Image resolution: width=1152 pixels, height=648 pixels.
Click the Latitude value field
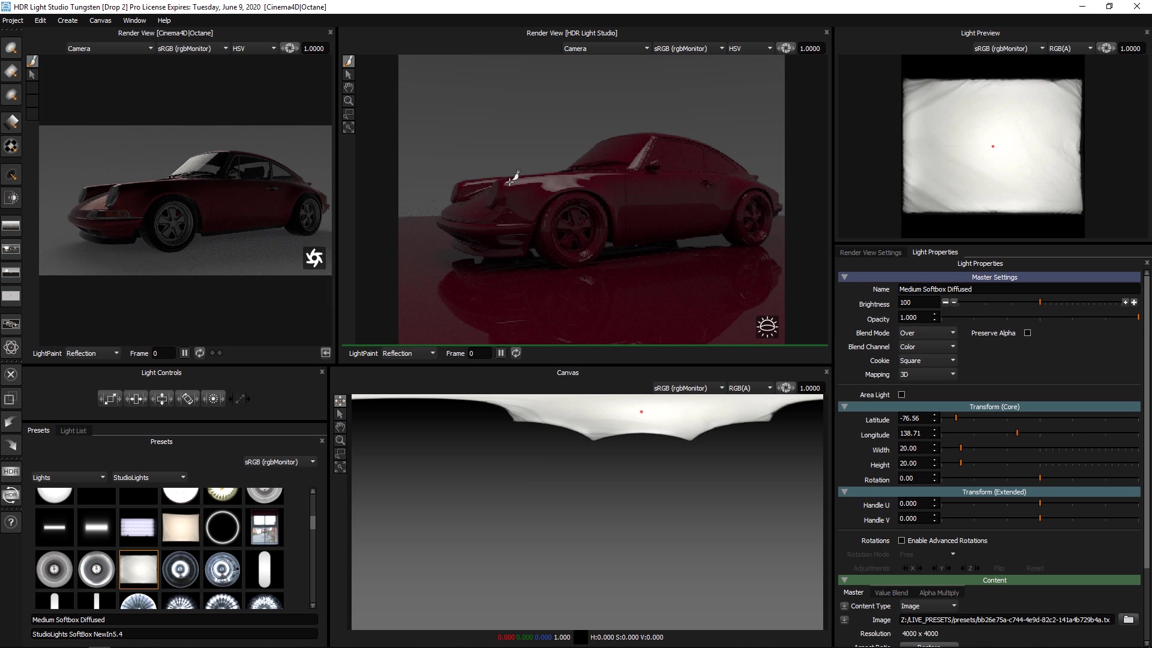[x=914, y=419]
